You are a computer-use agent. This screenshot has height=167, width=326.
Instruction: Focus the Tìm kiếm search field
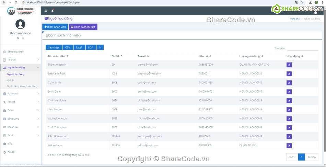pos(303,48)
